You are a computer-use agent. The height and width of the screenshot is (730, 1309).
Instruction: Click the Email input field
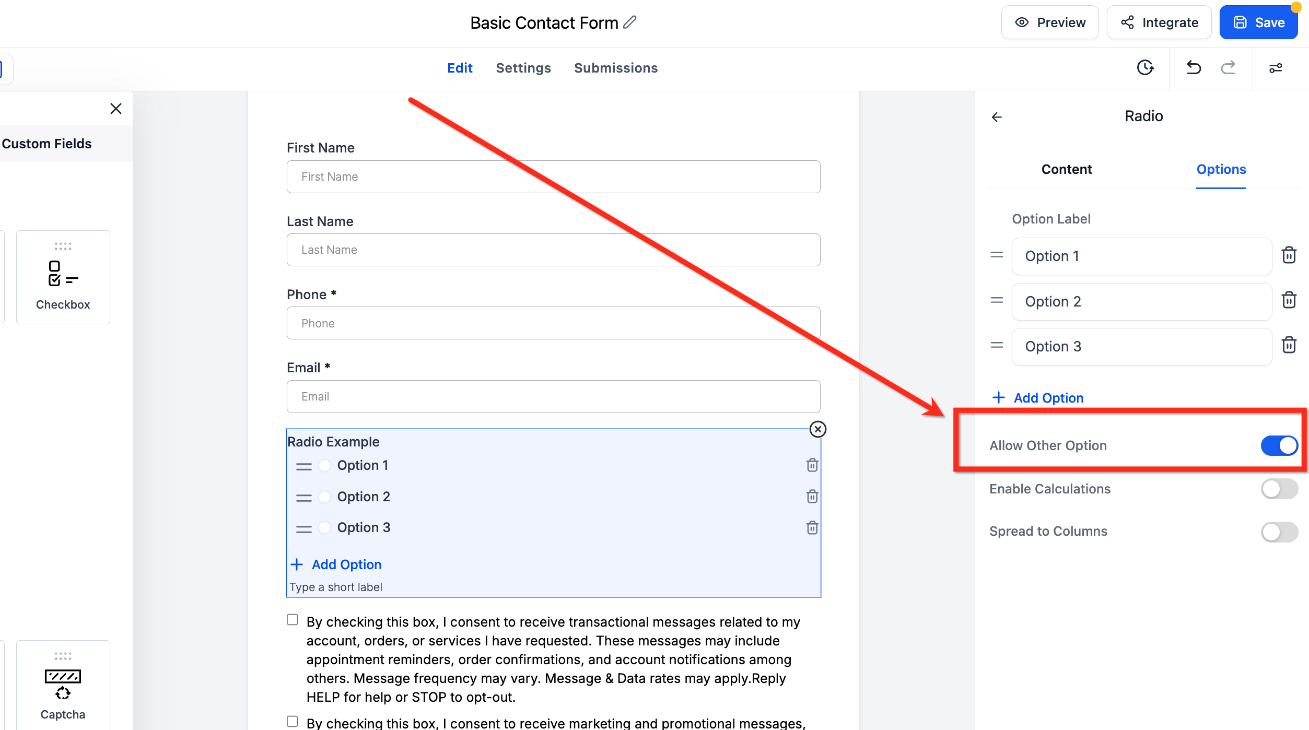tap(553, 396)
